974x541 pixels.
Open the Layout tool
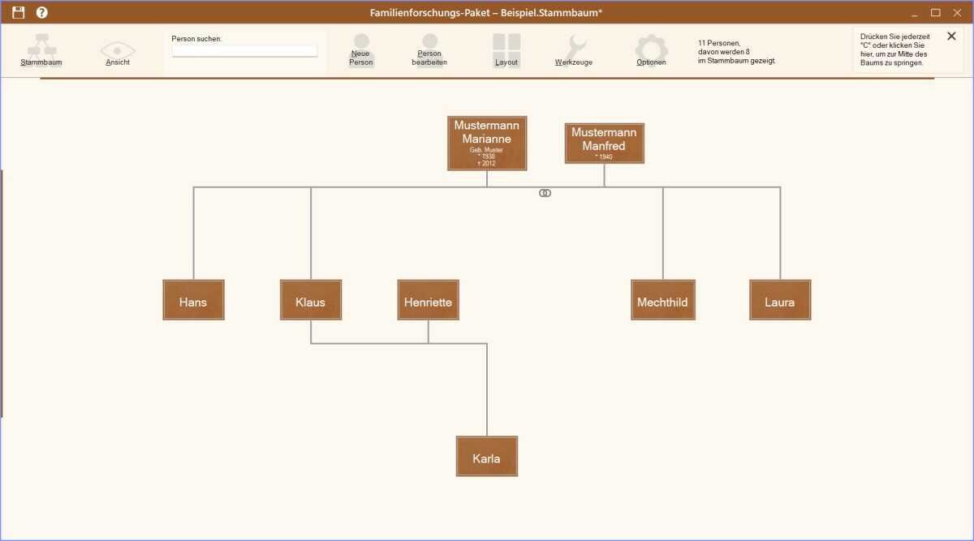click(506, 49)
